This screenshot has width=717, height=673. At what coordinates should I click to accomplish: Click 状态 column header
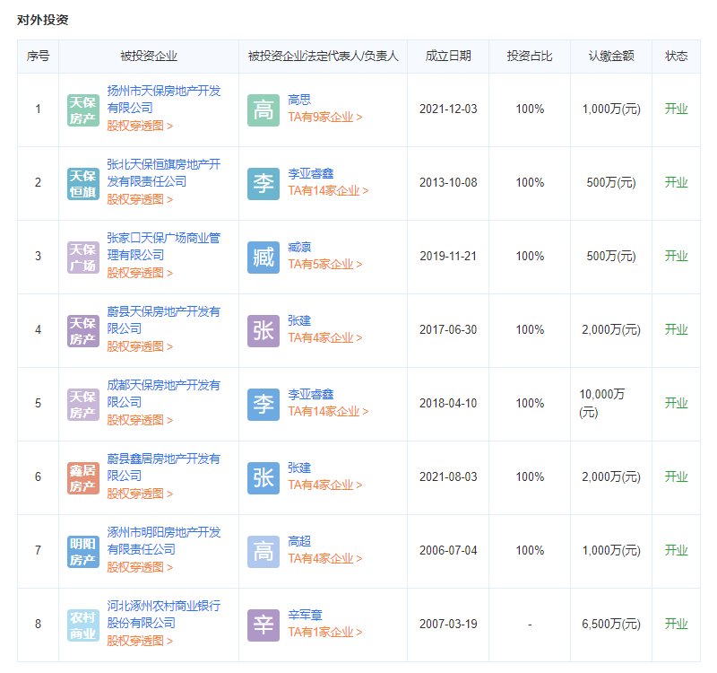click(677, 57)
